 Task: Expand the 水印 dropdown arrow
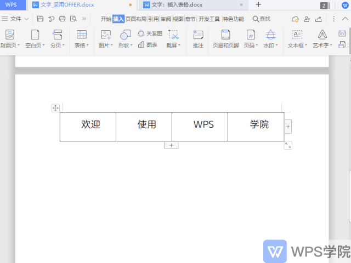[x=276, y=45]
